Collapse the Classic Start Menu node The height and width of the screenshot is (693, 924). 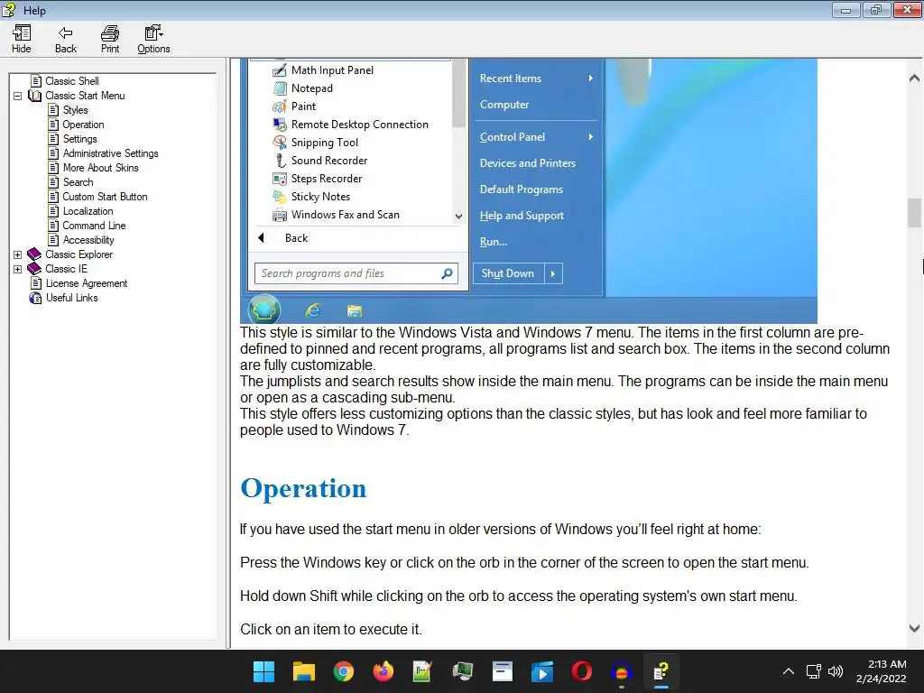pyautogui.click(x=18, y=96)
